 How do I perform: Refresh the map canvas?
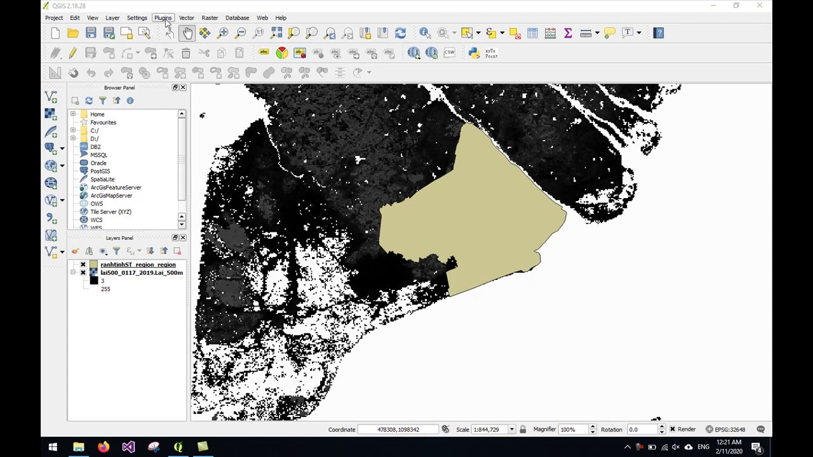[x=400, y=33]
